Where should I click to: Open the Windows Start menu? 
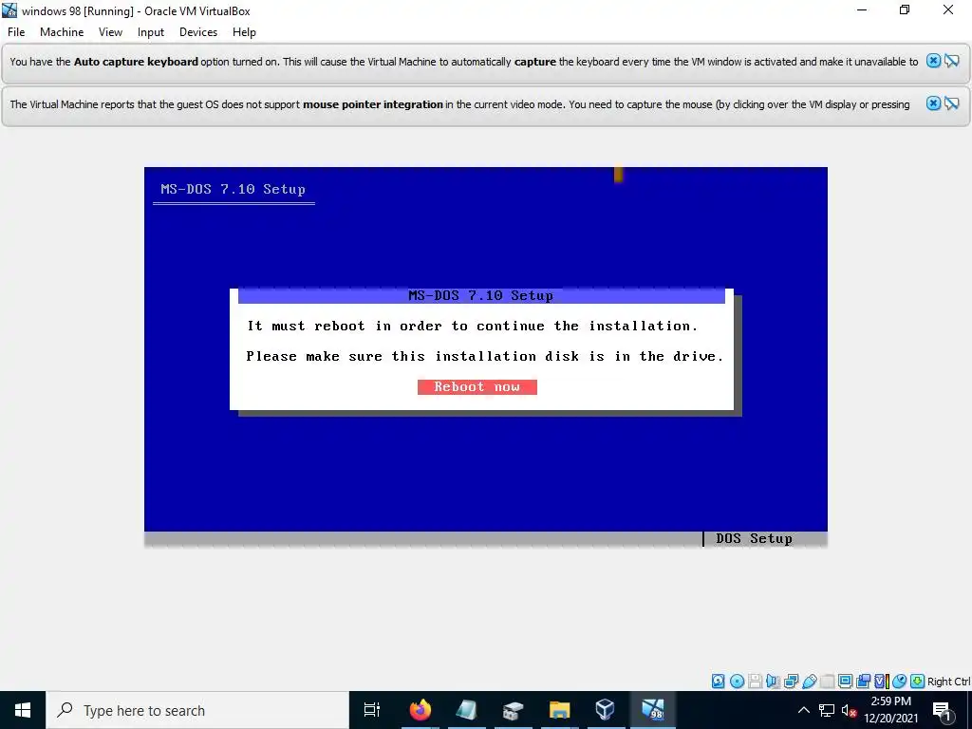(x=23, y=710)
